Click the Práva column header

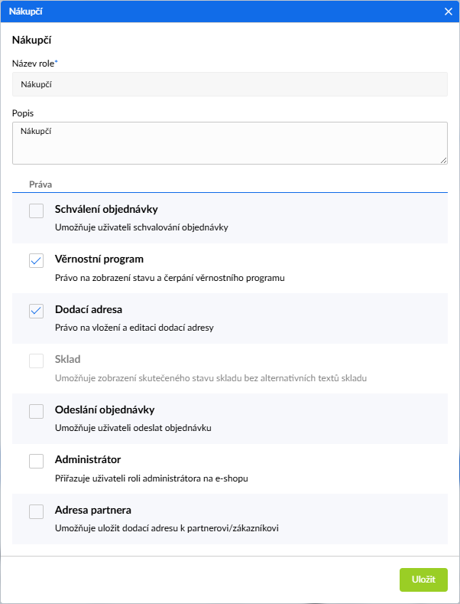coord(40,184)
